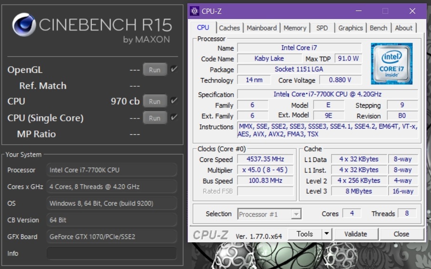The width and height of the screenshot is (431, 269).
Task: Click the Intel Core i7 logo badge
Action: 392,63
